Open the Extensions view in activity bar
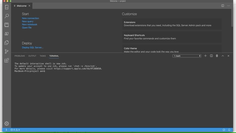Screen dimensions: 236x133 click(7, 60)
